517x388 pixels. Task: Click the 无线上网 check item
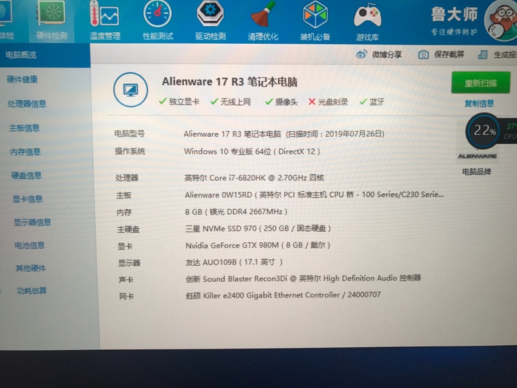coord(231,102)
